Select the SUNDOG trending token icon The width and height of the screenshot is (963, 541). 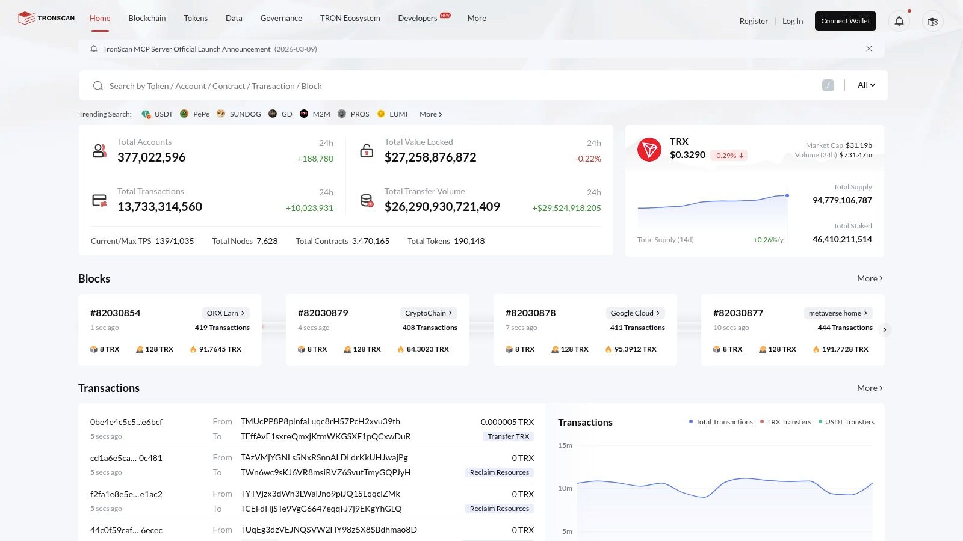(x=220, y=114)
